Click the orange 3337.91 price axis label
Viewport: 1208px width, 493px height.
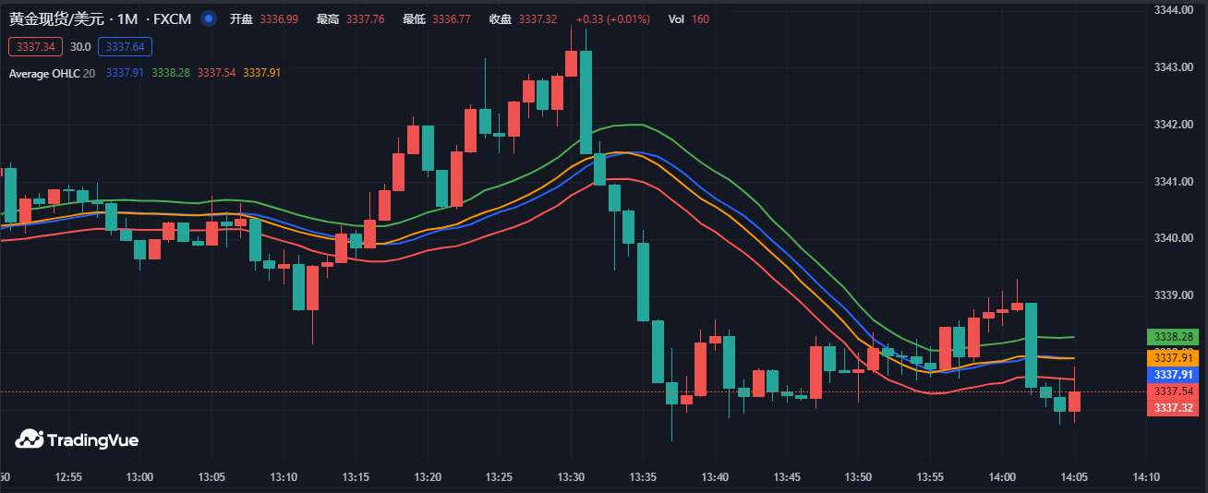1176,358
